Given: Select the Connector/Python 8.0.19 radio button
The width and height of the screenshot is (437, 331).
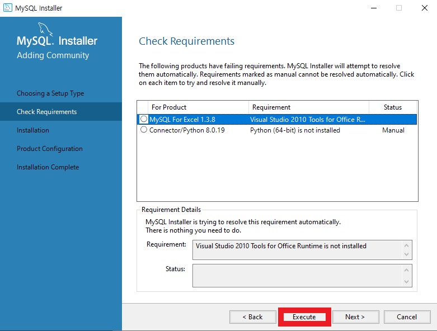Looking at the screenshot, I should 144,130.
